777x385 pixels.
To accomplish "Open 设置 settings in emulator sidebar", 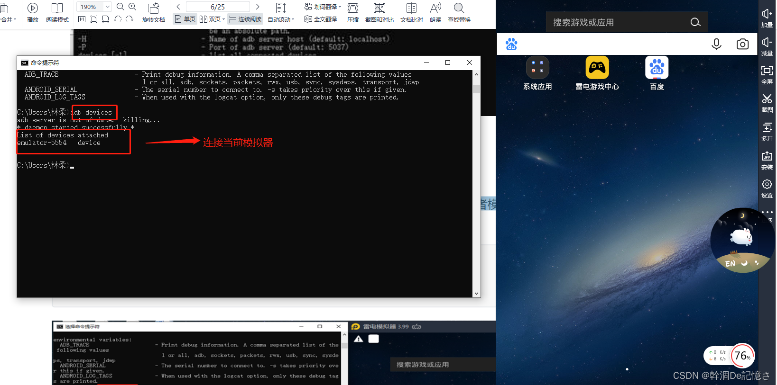I will pos(767,188).
